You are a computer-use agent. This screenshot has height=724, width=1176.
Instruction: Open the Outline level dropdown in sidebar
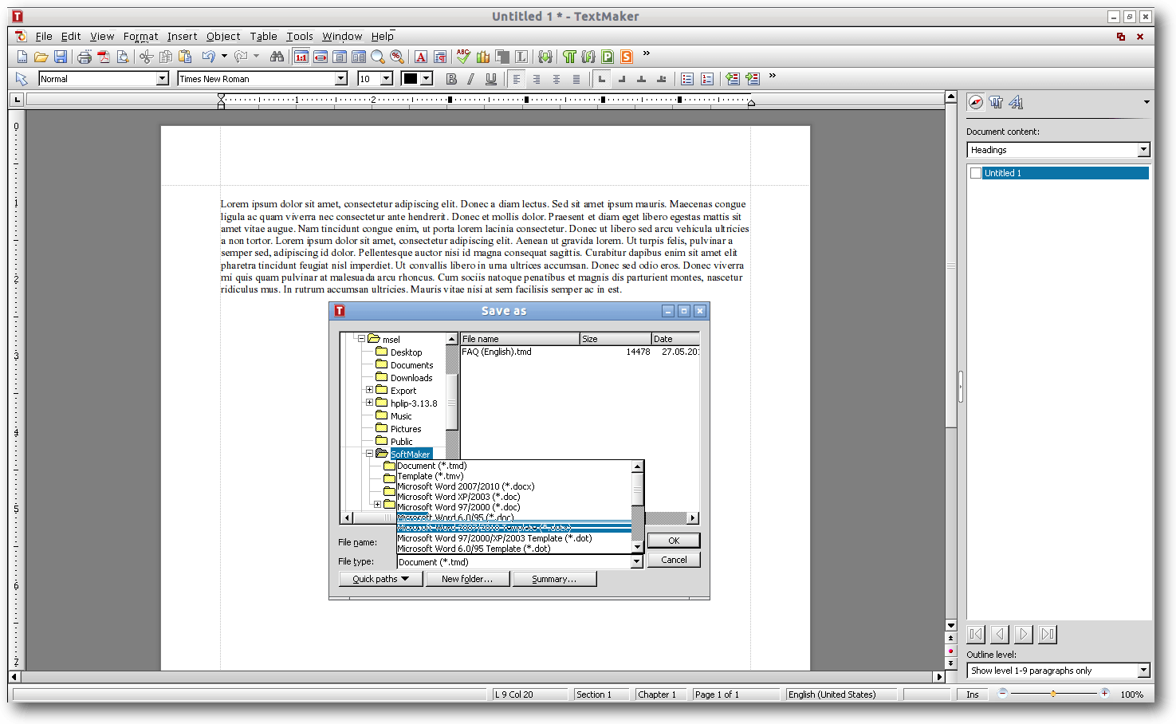[x=1143, y=671]
